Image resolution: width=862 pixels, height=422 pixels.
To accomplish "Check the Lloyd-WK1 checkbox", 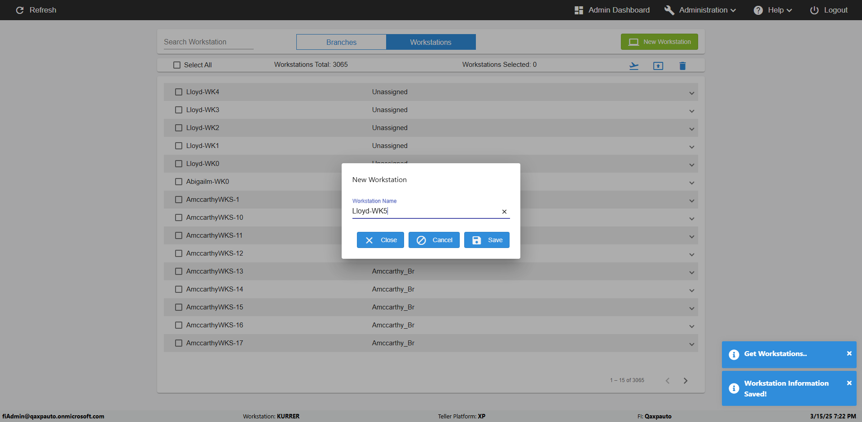I will [179, 146].
